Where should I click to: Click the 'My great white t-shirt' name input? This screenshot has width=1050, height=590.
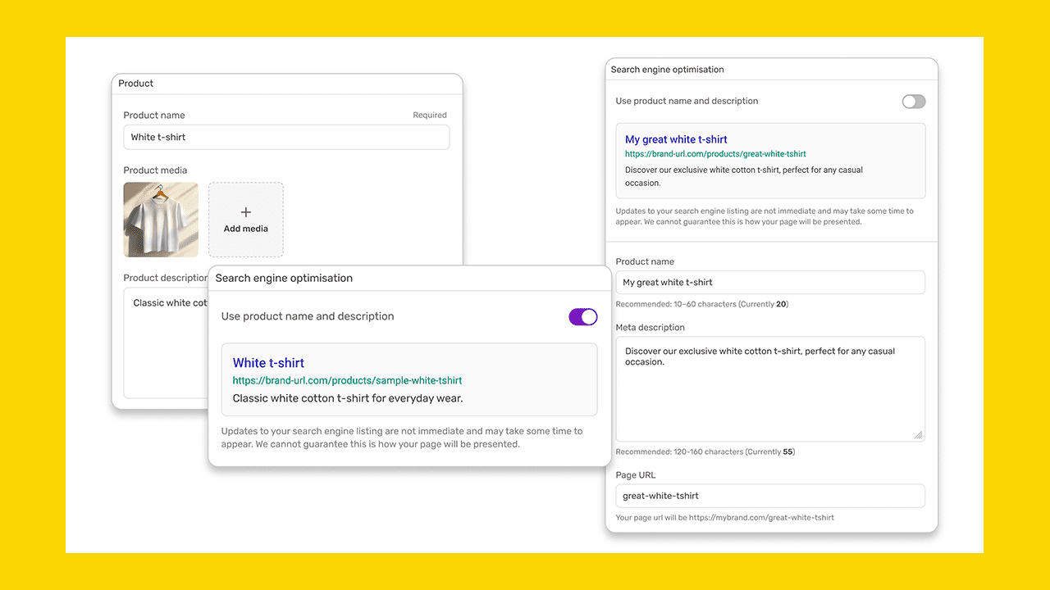coord(769,283)
